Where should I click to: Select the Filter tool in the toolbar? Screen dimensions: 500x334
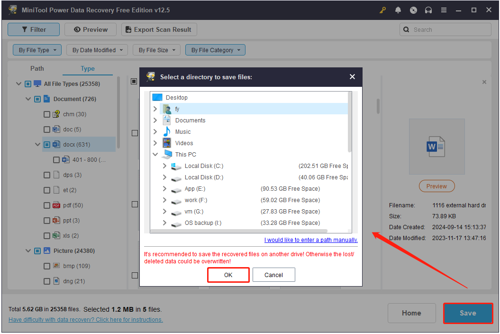(x=33, y=29)
